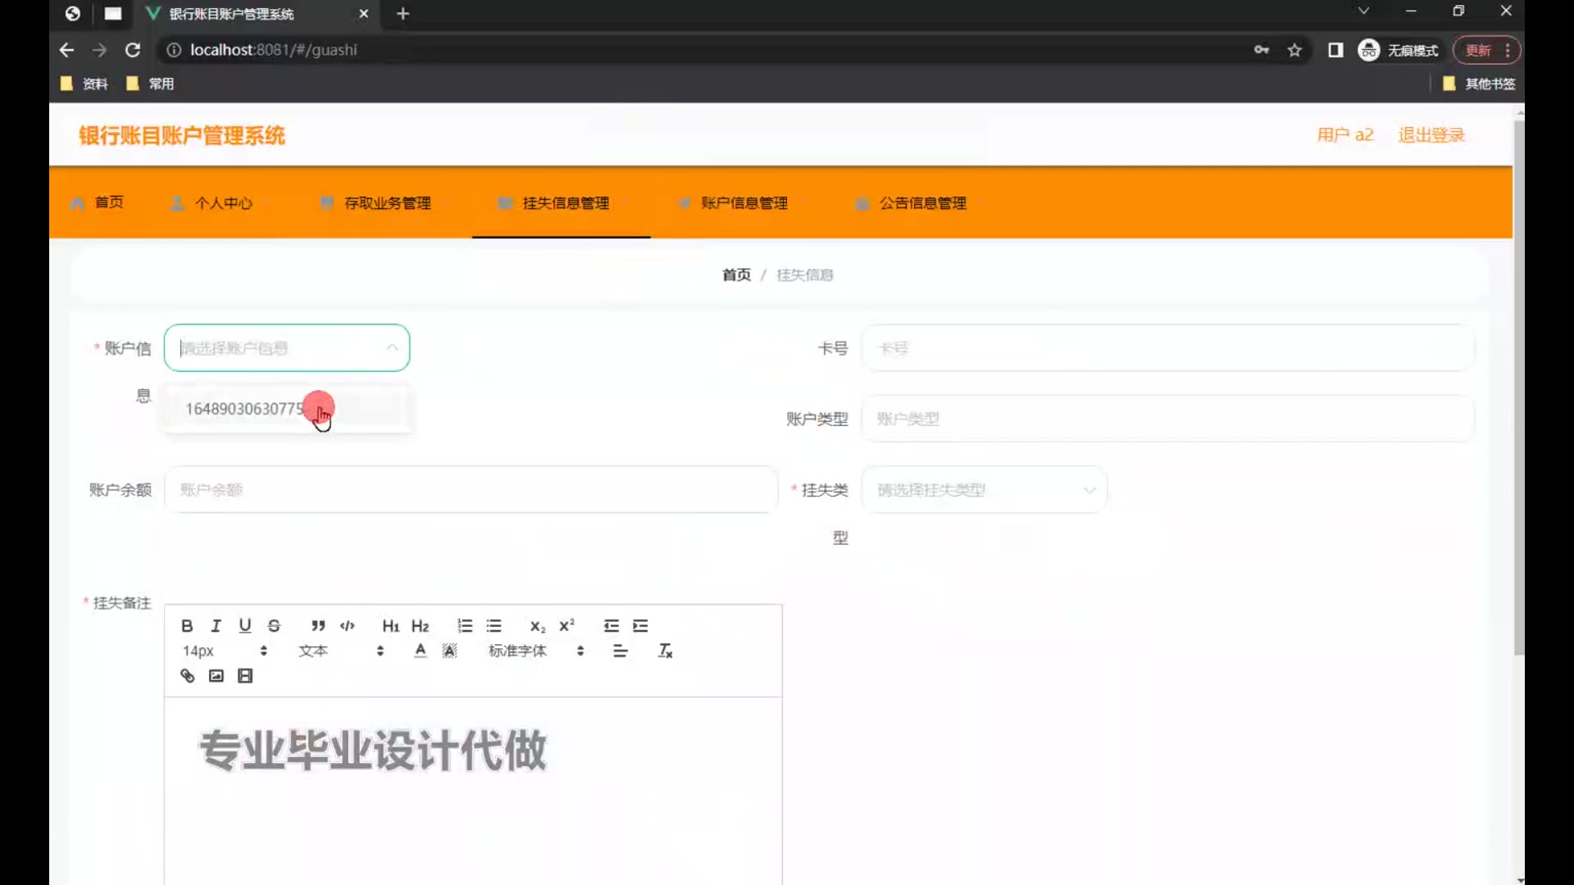Toggle bold formatting in editor

click(187, 626)
